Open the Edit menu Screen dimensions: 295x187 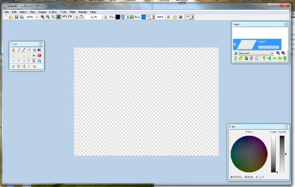(14, 12)
